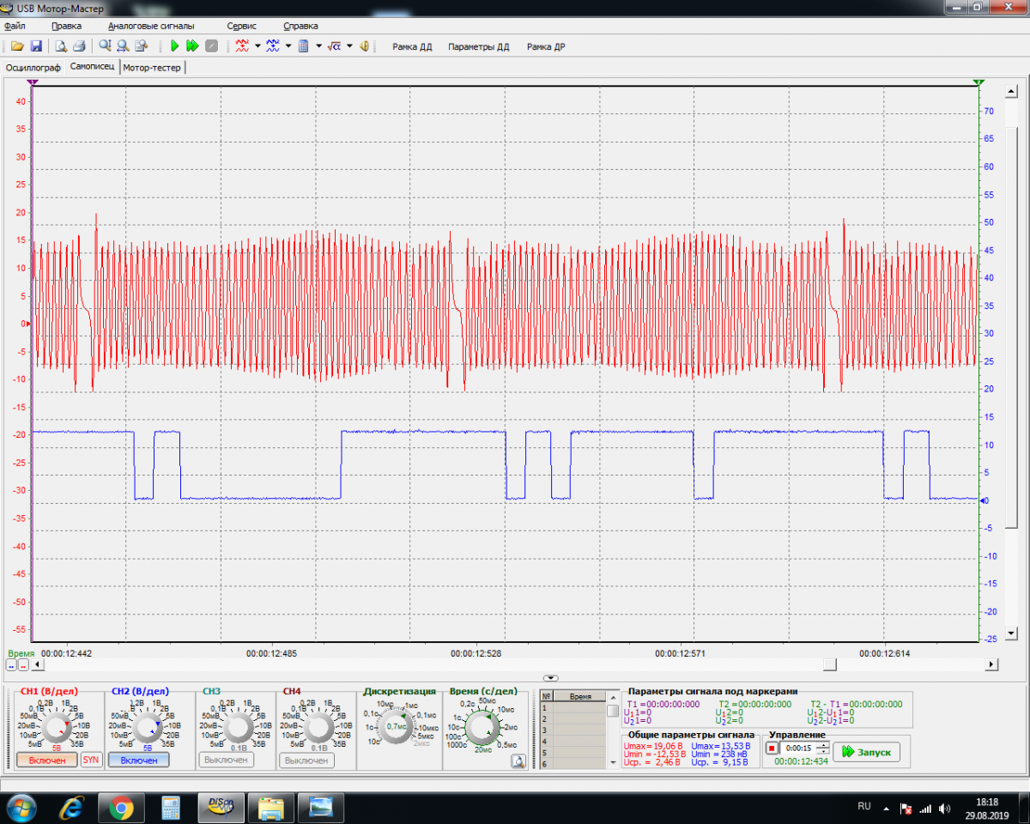Open dropdown arrow next to blue waveform icon
Screen dimensions: 1030x824
288,46
